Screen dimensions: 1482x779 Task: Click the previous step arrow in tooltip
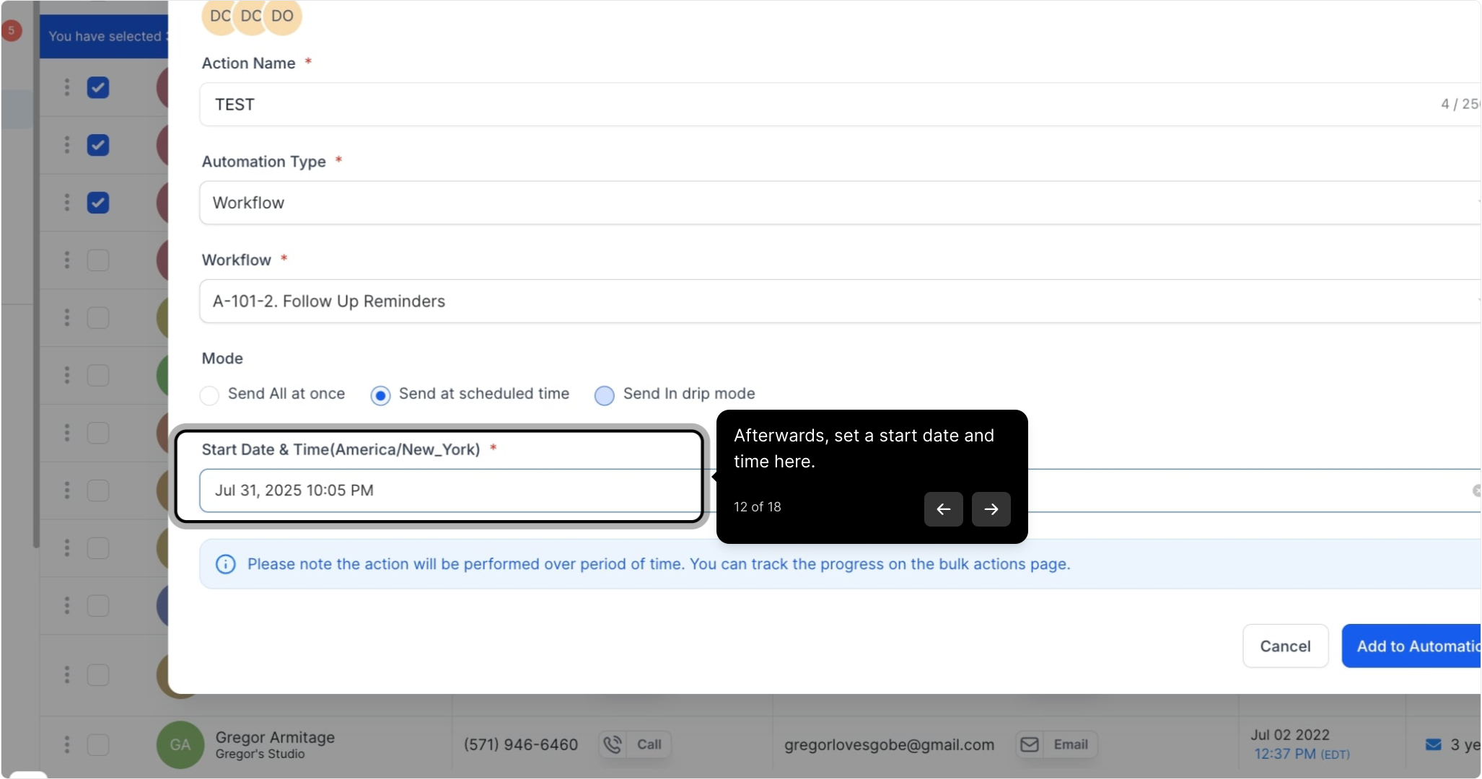tap(943, 509)
